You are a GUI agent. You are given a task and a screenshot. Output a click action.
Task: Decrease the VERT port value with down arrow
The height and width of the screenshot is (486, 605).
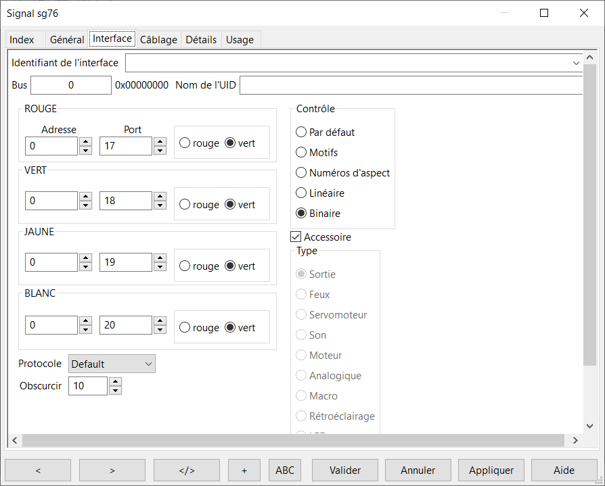click(x=160, y=205)
